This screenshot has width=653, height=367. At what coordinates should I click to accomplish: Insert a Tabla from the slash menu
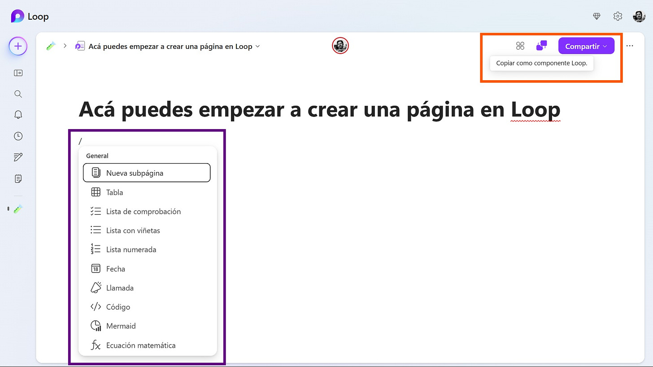coord(147,192)
